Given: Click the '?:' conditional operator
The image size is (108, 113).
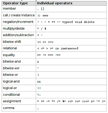Looking at the screenshot, I should [x=39, y=95].
